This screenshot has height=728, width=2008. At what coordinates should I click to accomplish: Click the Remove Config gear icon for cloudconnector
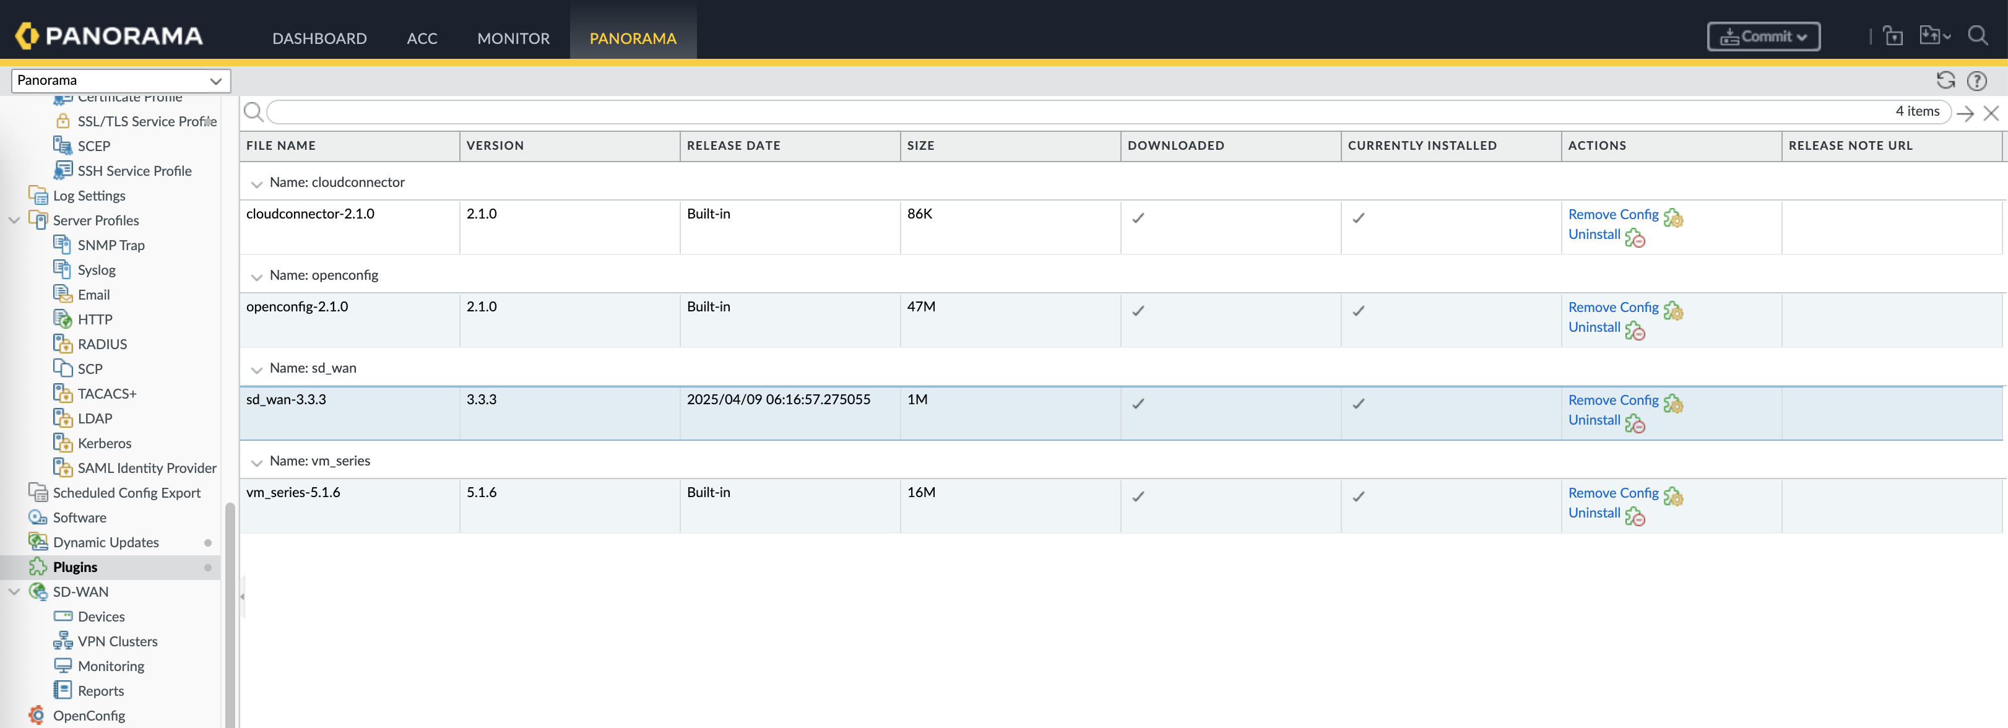(x=1673, y=217)
